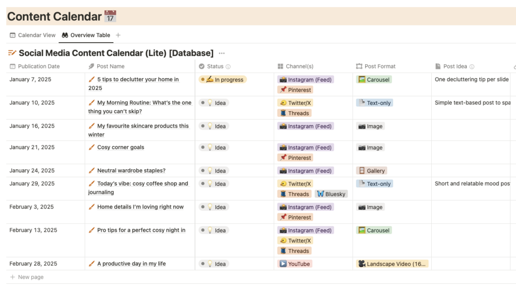
Task: Click the Gallery post format tag
Action: (x=371, y=171)
